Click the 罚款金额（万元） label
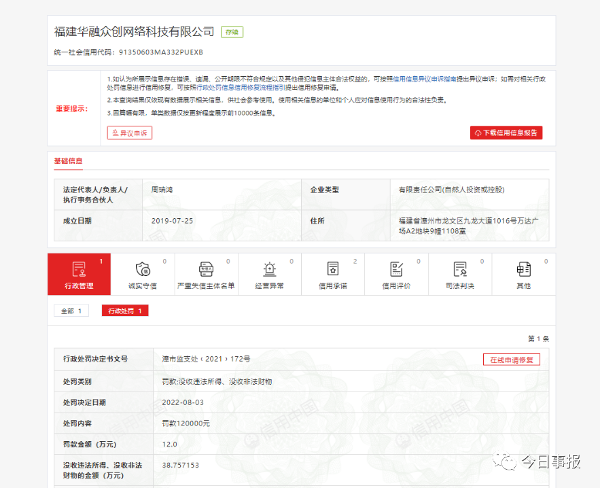 click(x=90, y=445)
